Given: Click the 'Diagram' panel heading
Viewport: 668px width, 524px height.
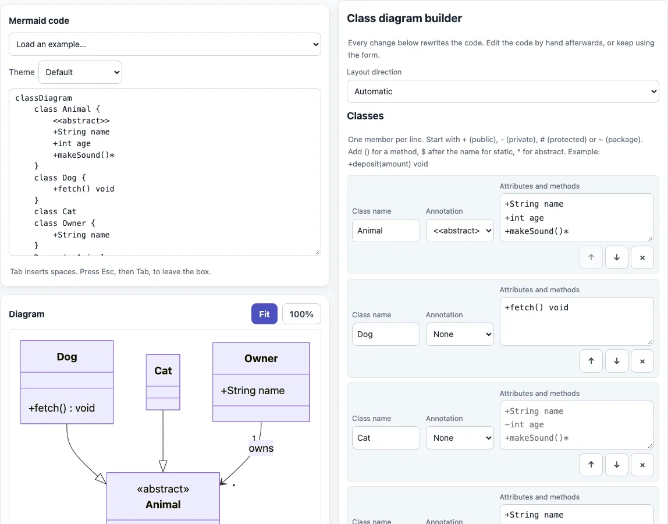Looking at the screenshot, I should (27, 314).
